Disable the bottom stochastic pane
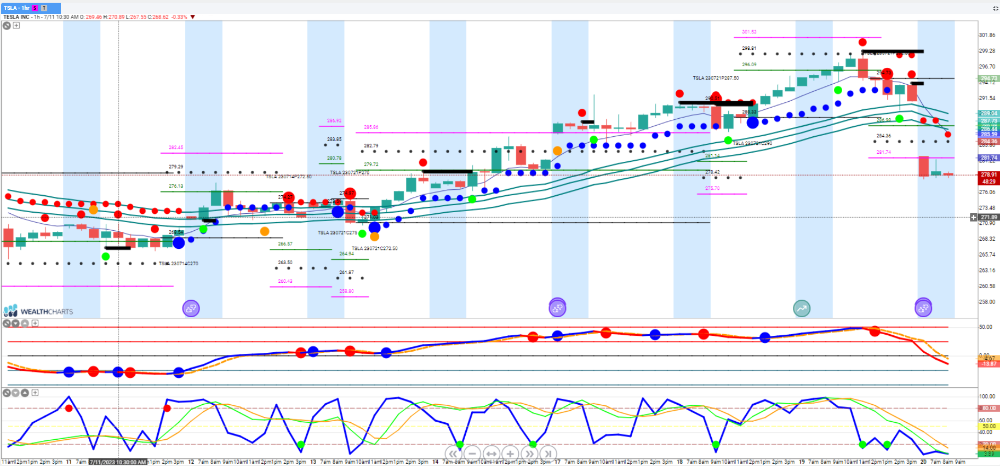 (x=7, y=393)
